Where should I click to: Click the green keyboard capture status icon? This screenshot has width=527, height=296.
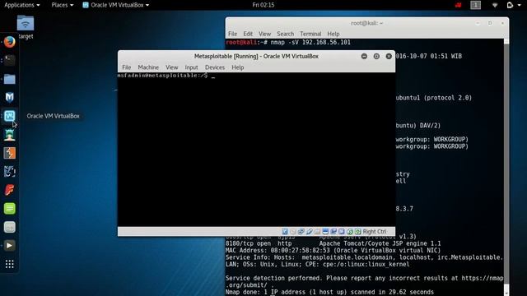[357, 232]
